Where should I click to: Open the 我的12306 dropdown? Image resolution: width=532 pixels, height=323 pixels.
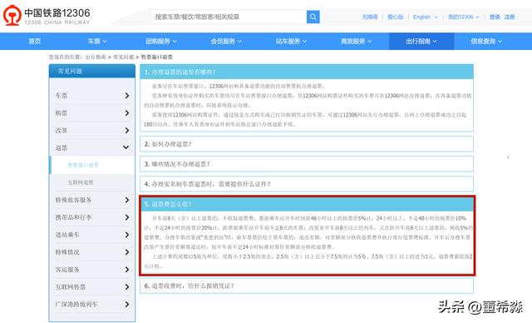click(x=464, y=17)
